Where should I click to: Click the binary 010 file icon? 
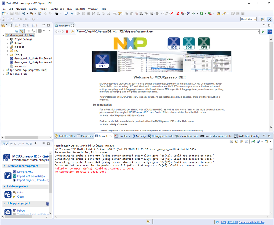pos(40,13)
